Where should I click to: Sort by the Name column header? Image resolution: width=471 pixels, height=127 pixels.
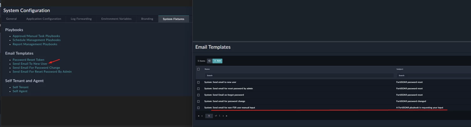click(x=207, y=69)
